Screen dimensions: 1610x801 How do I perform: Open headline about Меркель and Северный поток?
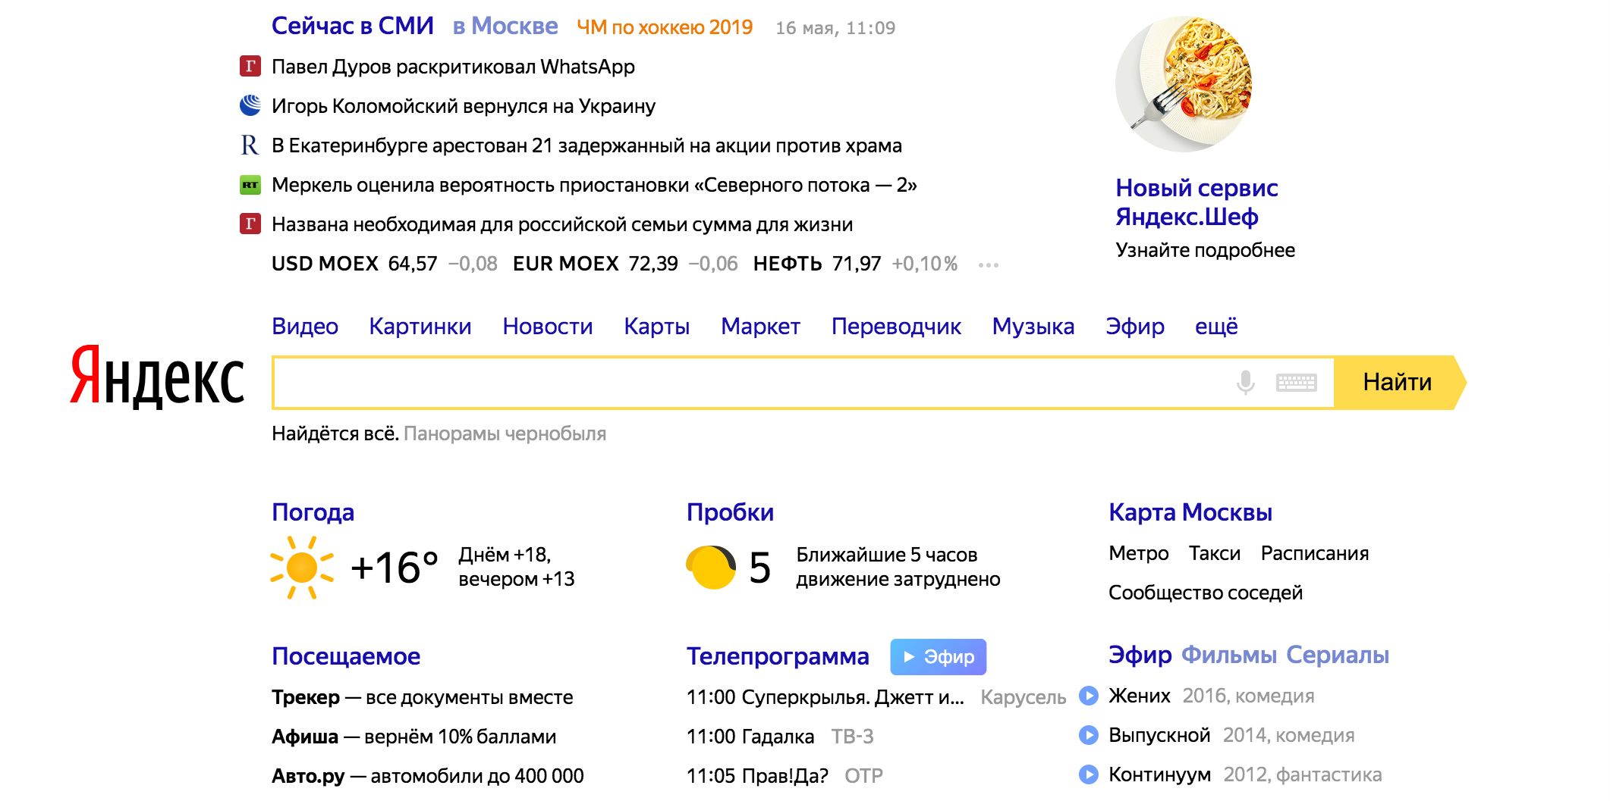click(594, 185)
